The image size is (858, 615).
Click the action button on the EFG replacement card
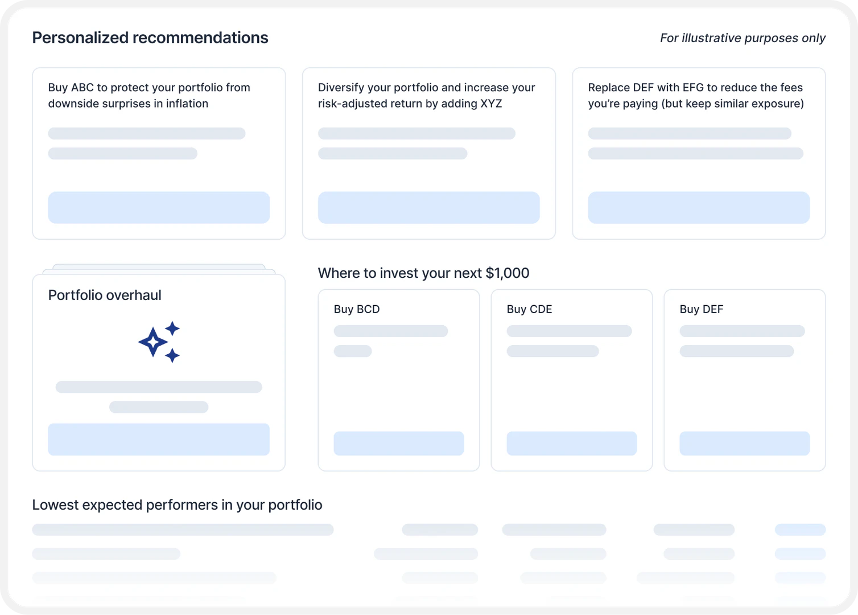tap(699, 207)
